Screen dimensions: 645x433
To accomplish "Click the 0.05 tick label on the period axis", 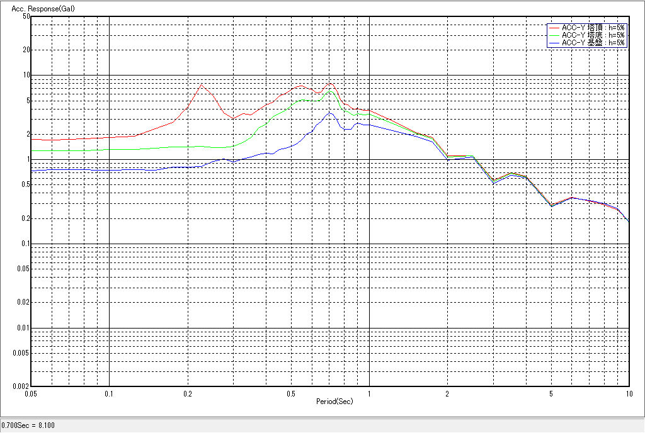I will pyautogui.click(x=31, y=393).
